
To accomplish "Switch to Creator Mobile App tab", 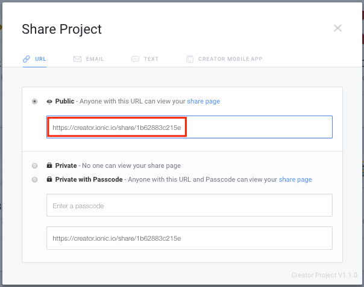I will (224, 59).
